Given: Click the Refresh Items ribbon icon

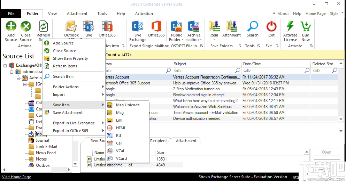Looking at the screenshot, I should pos(43,26).
